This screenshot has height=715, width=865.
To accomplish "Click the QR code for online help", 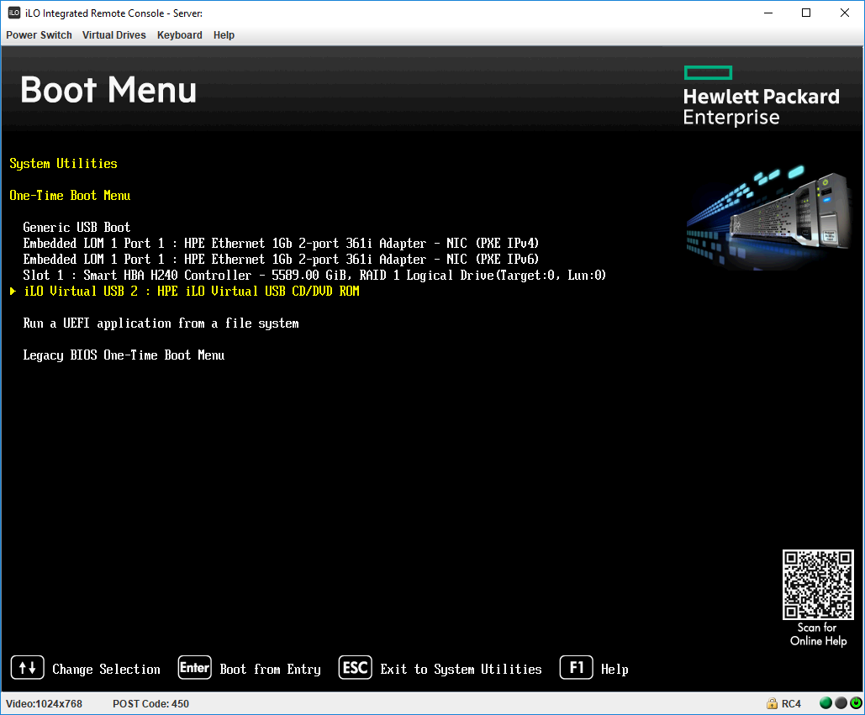I will point(818,584).
